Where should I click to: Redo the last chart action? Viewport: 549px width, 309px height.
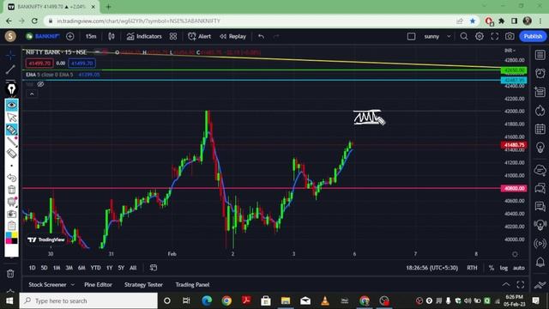click(x=276, y=36)
